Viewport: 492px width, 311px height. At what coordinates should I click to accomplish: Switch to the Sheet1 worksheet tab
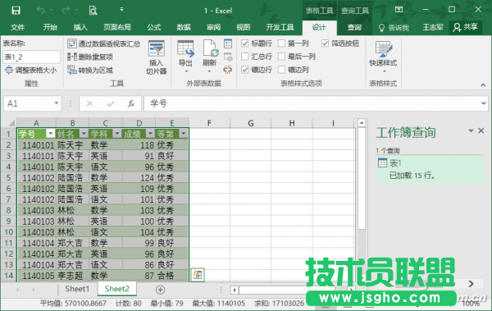tap(77, 289)
